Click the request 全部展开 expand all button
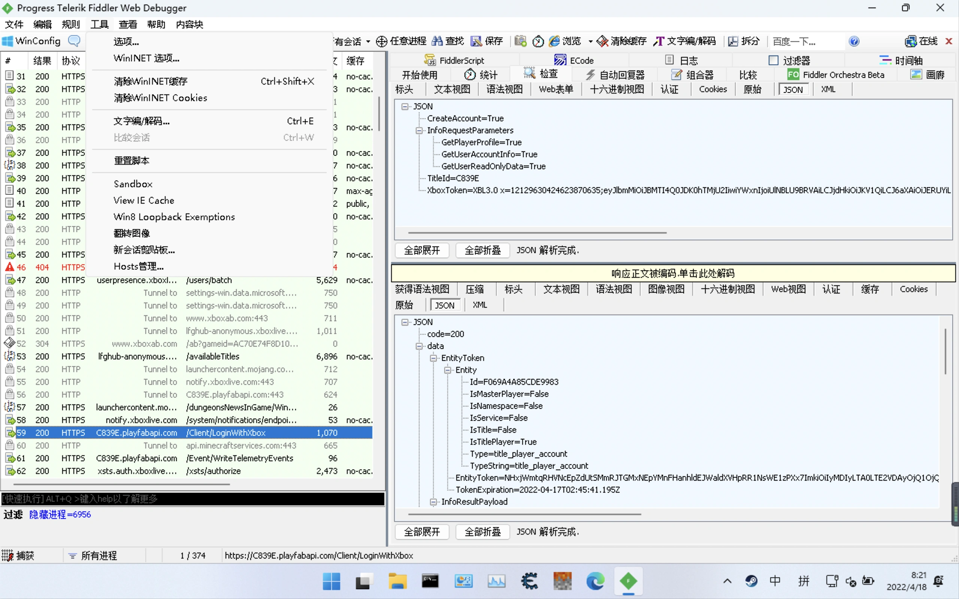 tap(422, 250)
